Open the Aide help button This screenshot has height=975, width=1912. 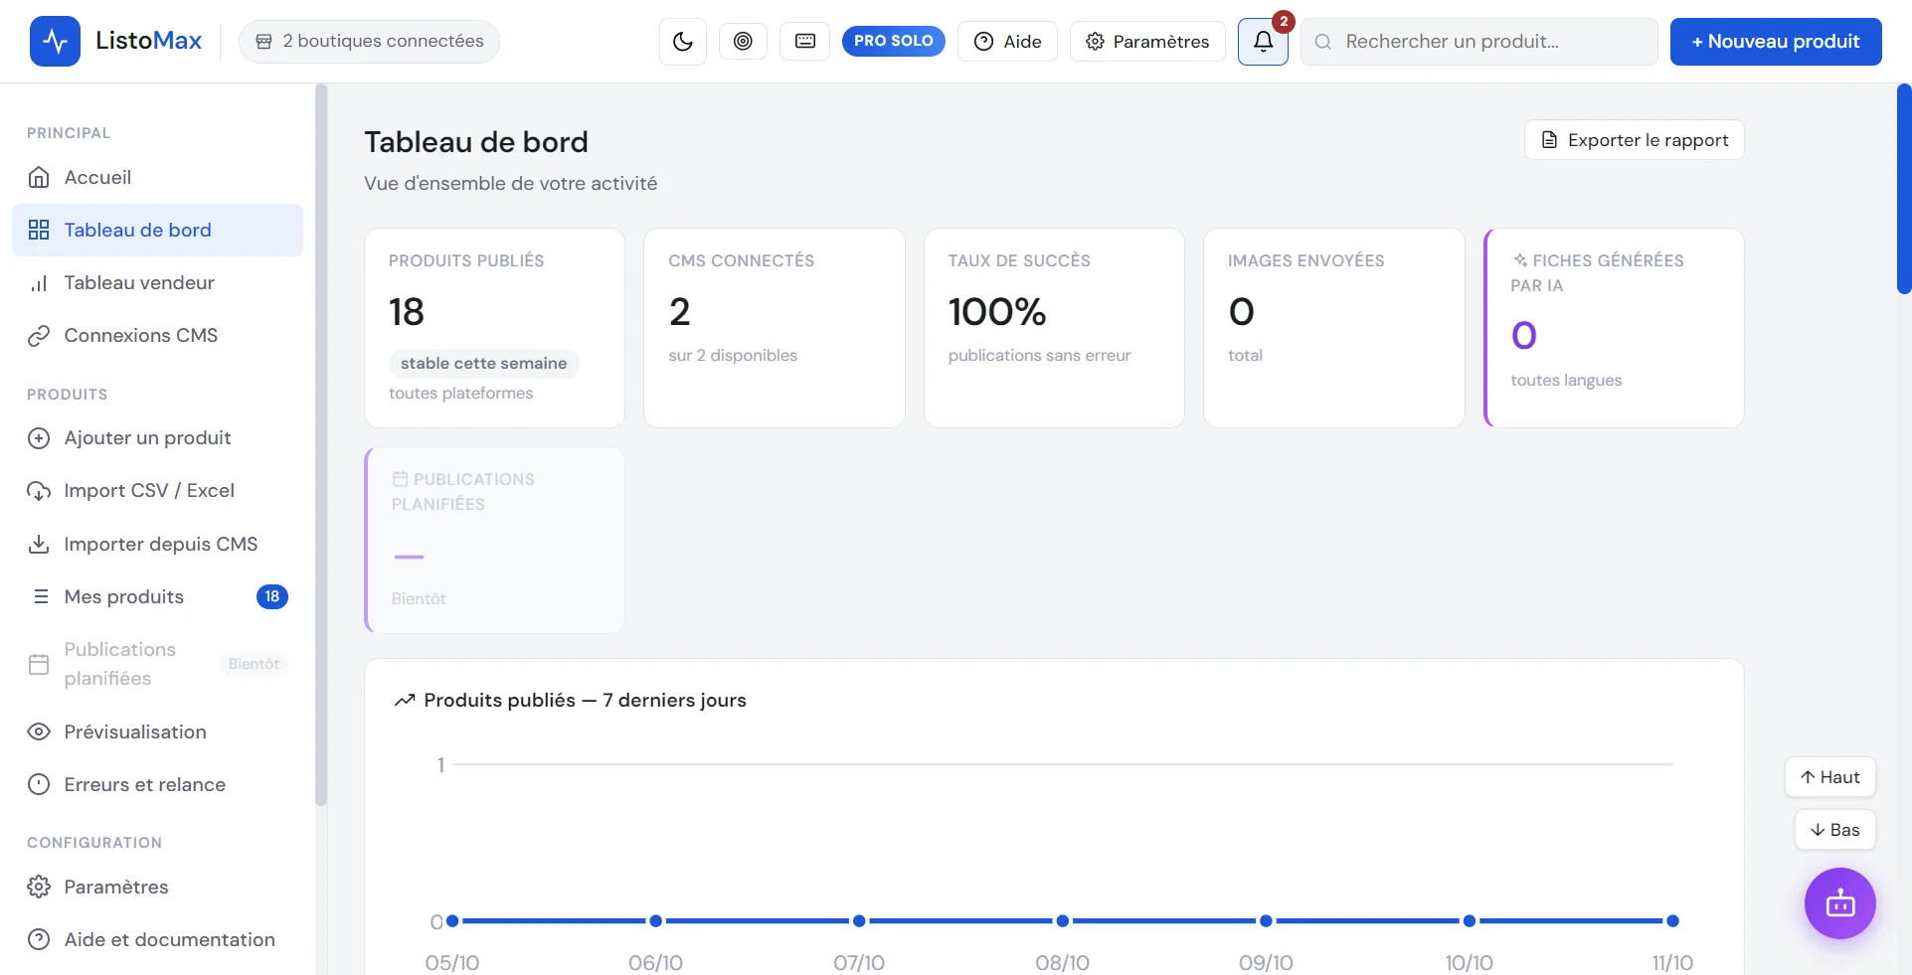click(1007, 41)
